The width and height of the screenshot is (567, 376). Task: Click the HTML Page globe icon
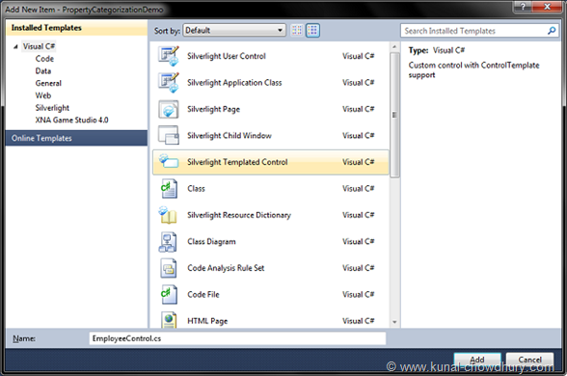click(x=169, y=320)
